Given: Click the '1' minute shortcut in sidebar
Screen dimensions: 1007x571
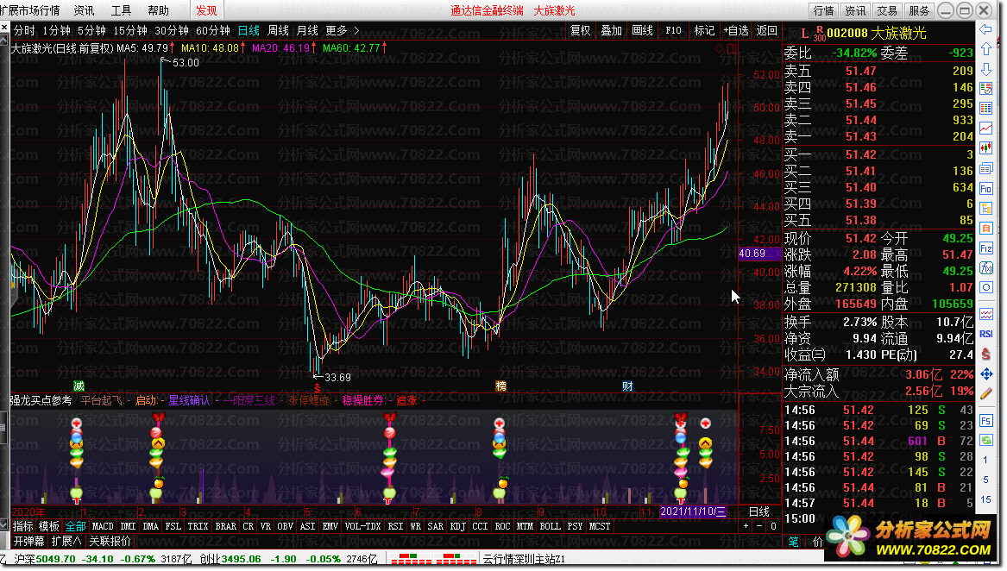Looking at the screenshot, I should pyautogui.click(x=985, y=460).
